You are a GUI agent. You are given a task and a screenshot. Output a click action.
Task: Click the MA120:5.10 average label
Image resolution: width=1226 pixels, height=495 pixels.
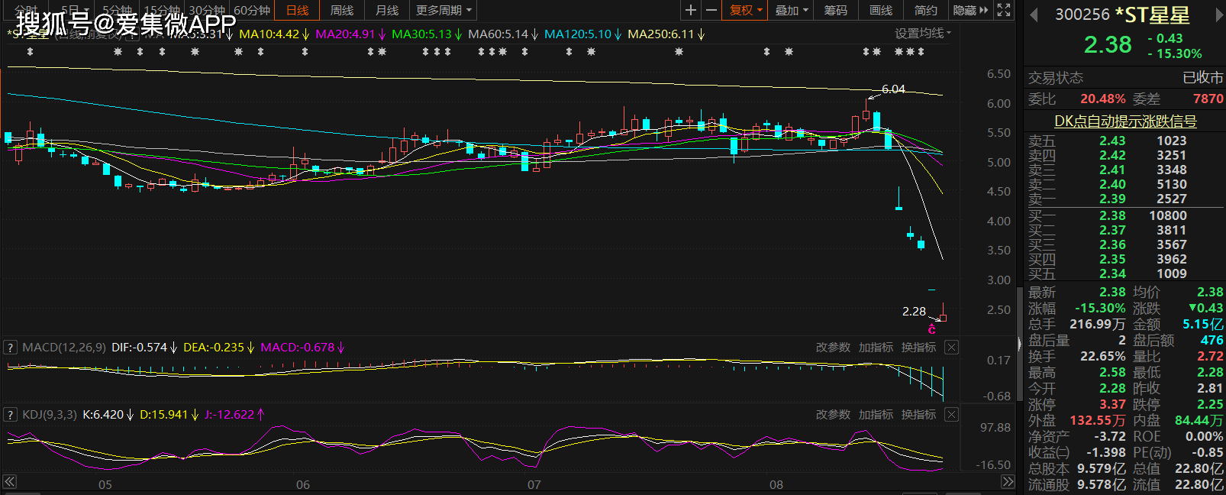tap(583, 34)
